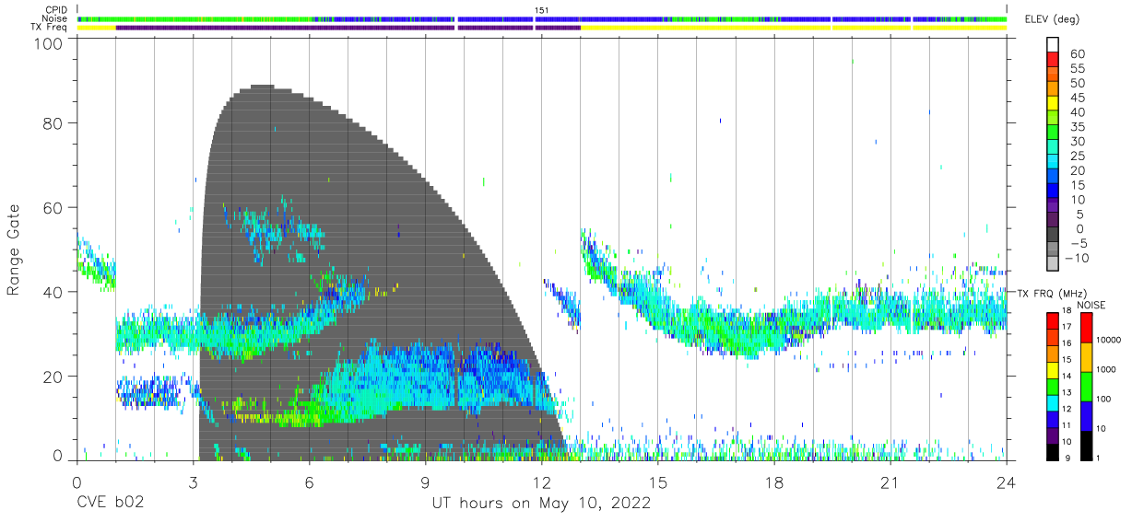
Task: Click the 'CPID' label at top left
Action: (54, 10)
